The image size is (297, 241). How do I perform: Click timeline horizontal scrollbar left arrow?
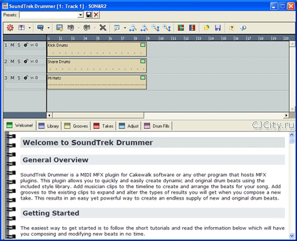(x=49, y=115)
